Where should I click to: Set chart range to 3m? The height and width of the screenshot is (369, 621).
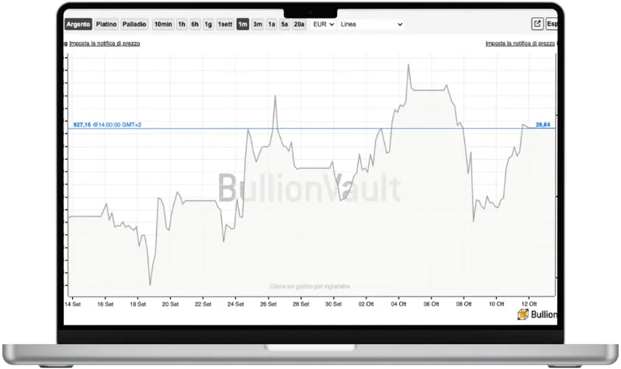pos(258,24)
